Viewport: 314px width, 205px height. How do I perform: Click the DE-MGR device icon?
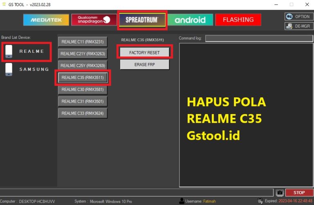click(x=289, y=26)
